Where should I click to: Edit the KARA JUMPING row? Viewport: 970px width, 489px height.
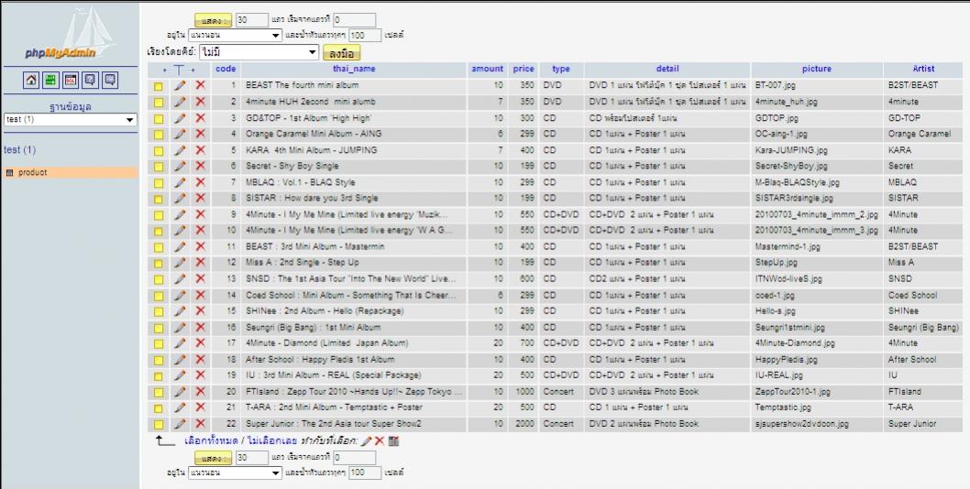180,150
